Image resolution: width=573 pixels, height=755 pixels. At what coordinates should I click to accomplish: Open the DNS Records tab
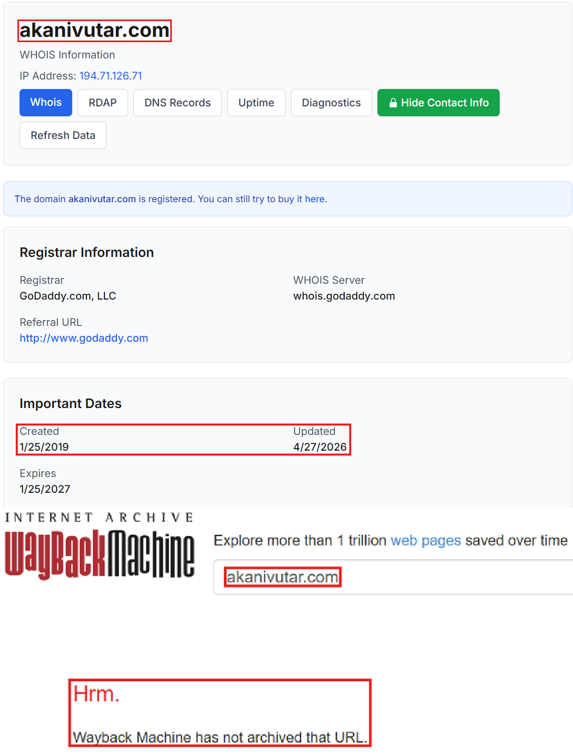(178, 103)
